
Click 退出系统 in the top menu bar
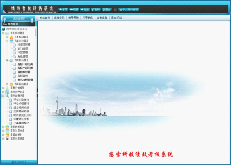(116, 18)
